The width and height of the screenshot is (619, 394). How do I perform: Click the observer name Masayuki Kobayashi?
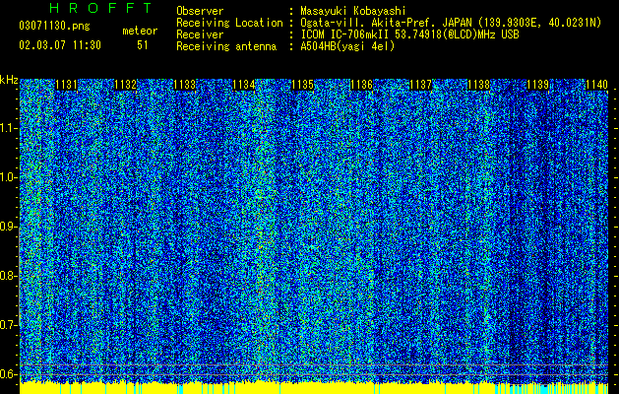[353, 11]
